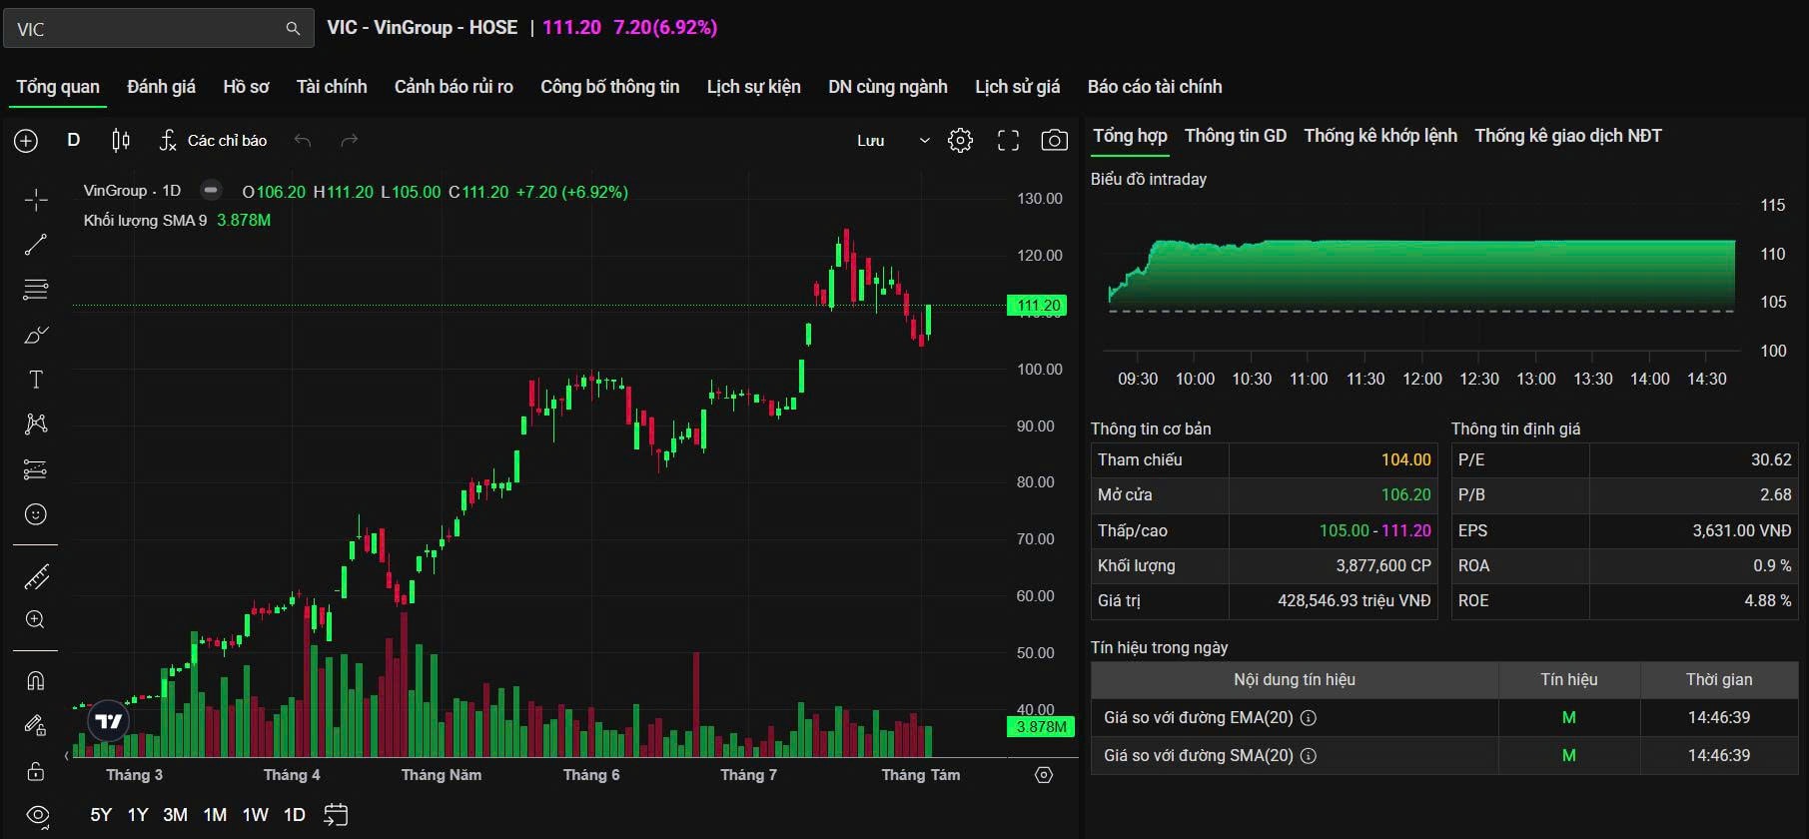Image resolution: width=1809 pixels, height=839 pixels.
Task: Open DN cùng ngành tab
Action: click(888, 87)
